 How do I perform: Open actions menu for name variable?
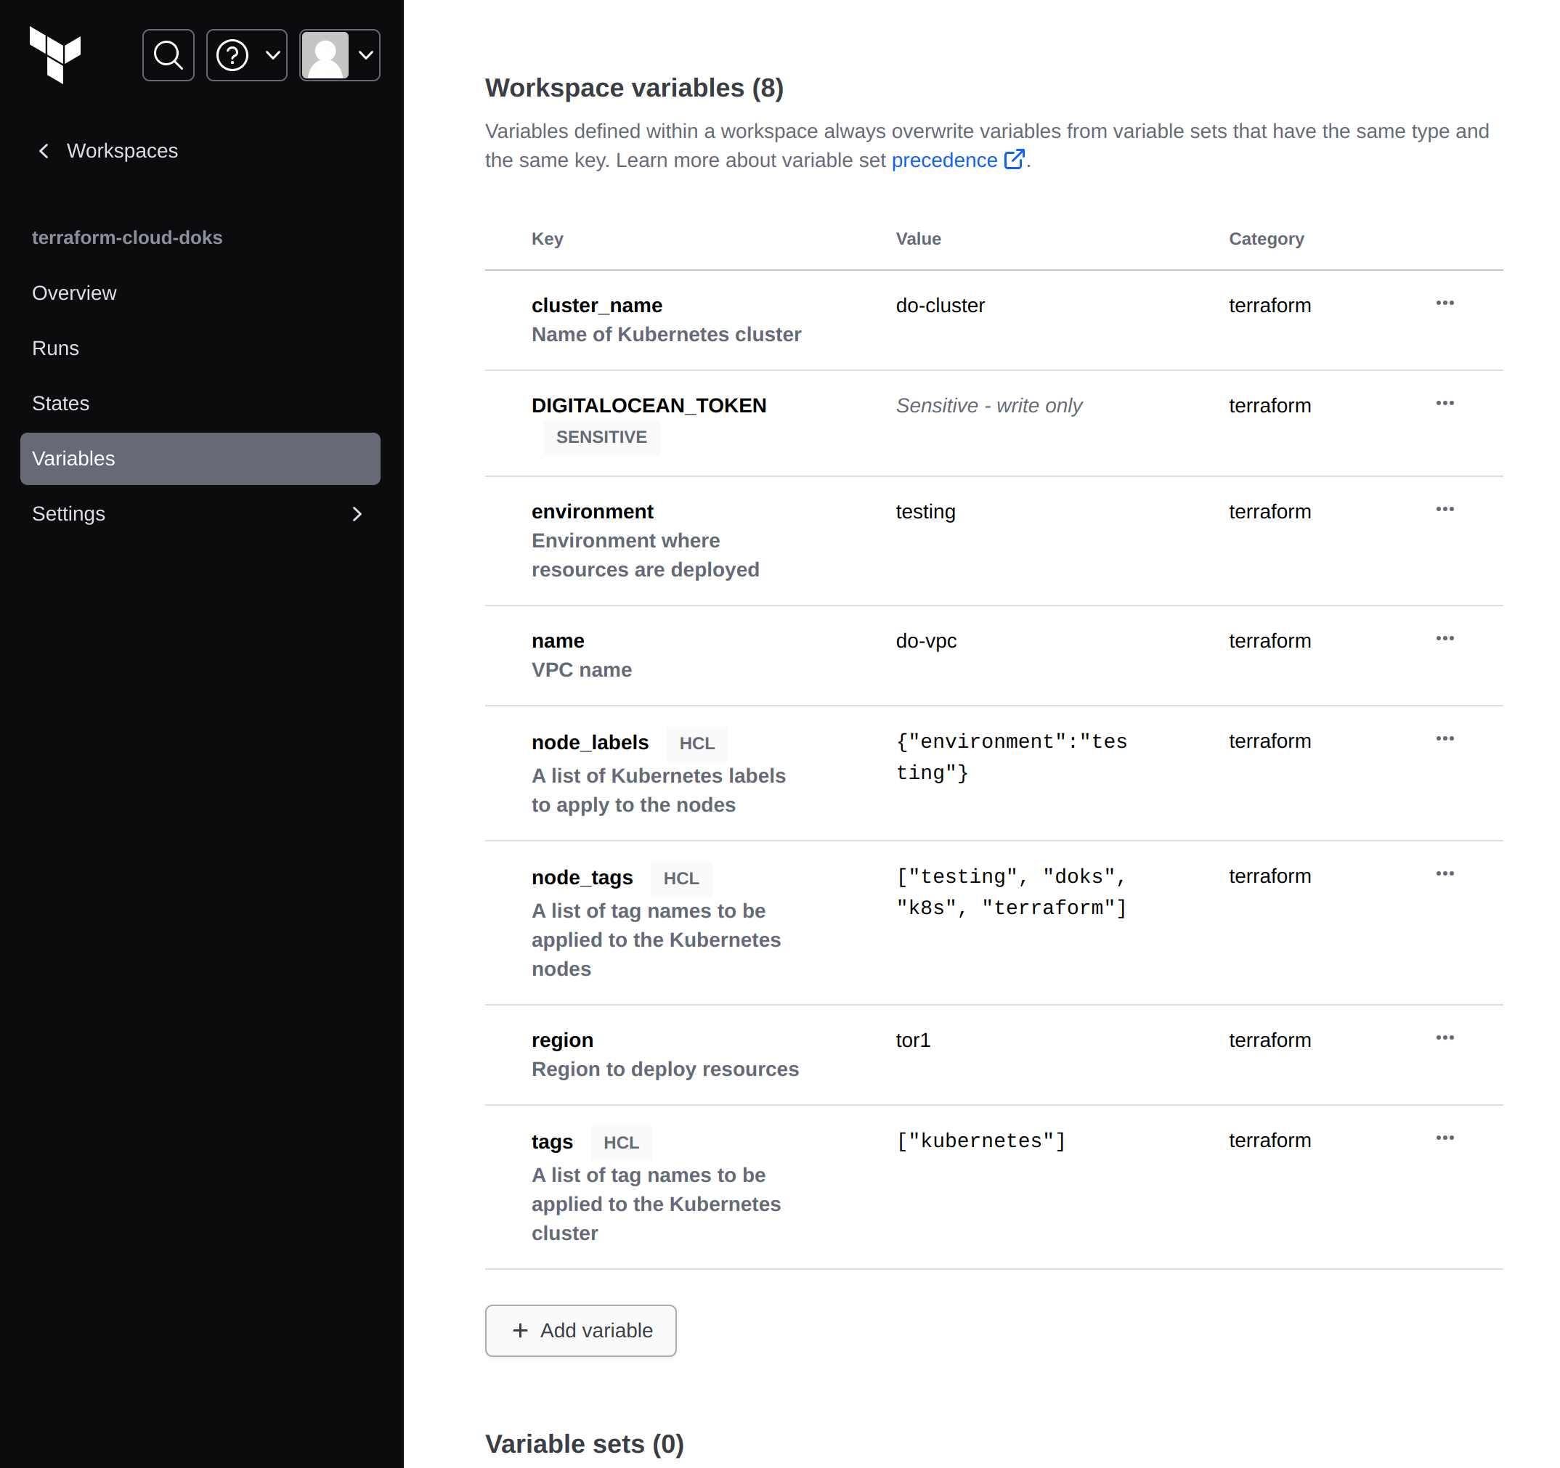[1445, 639]
